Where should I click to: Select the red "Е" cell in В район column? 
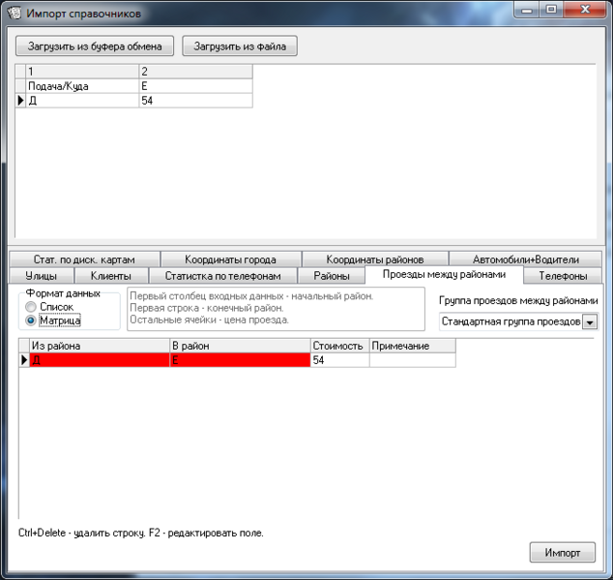pos(241,360)
